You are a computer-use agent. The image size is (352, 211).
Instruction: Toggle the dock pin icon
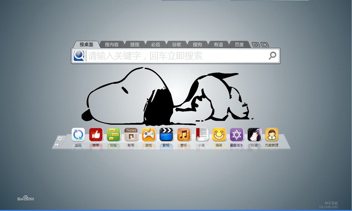tap(57, 145)
